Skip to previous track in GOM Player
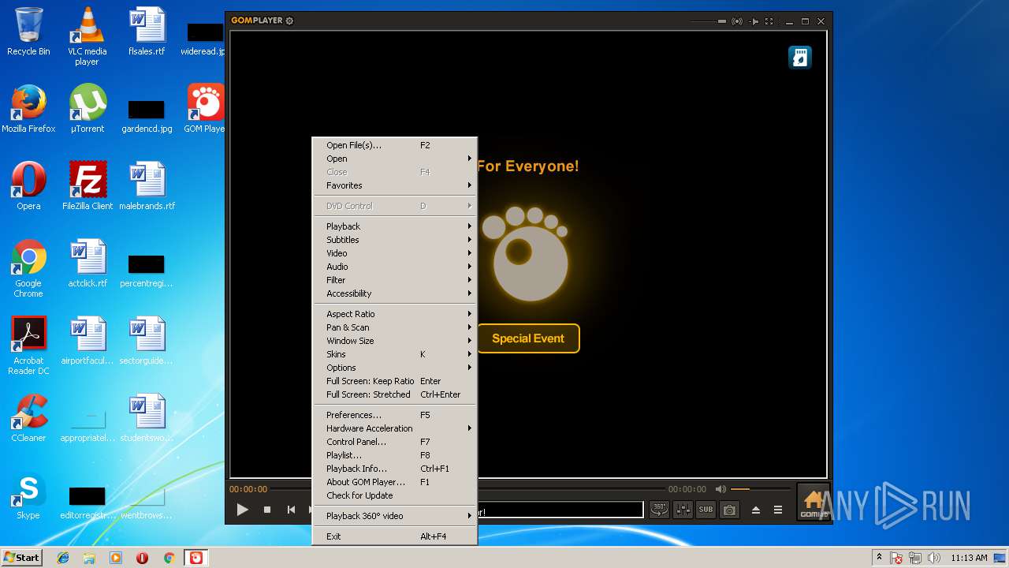Image resolution: width=1009 pixels, height=568 pixels. (x=291, y=510)
